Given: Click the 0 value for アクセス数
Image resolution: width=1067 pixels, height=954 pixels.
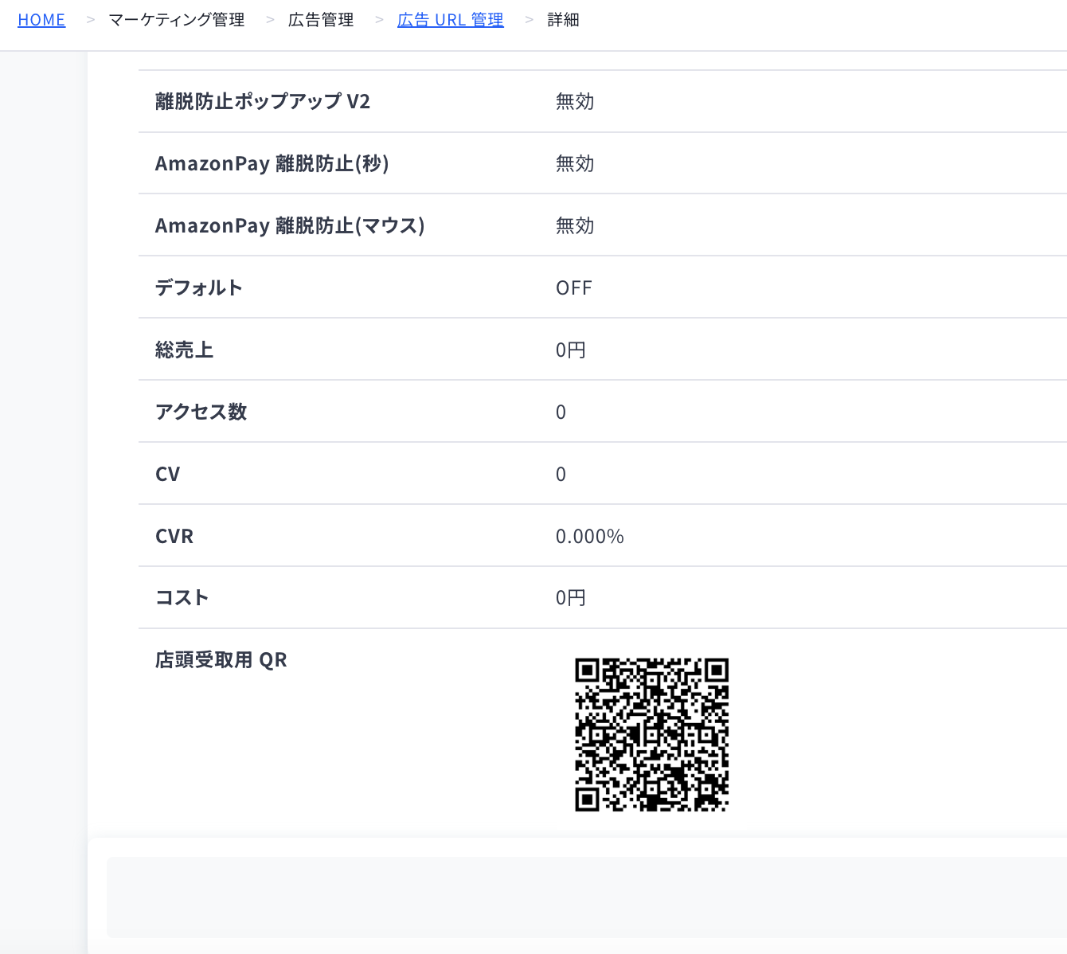Looking at the screenshot, I should 561,412.
